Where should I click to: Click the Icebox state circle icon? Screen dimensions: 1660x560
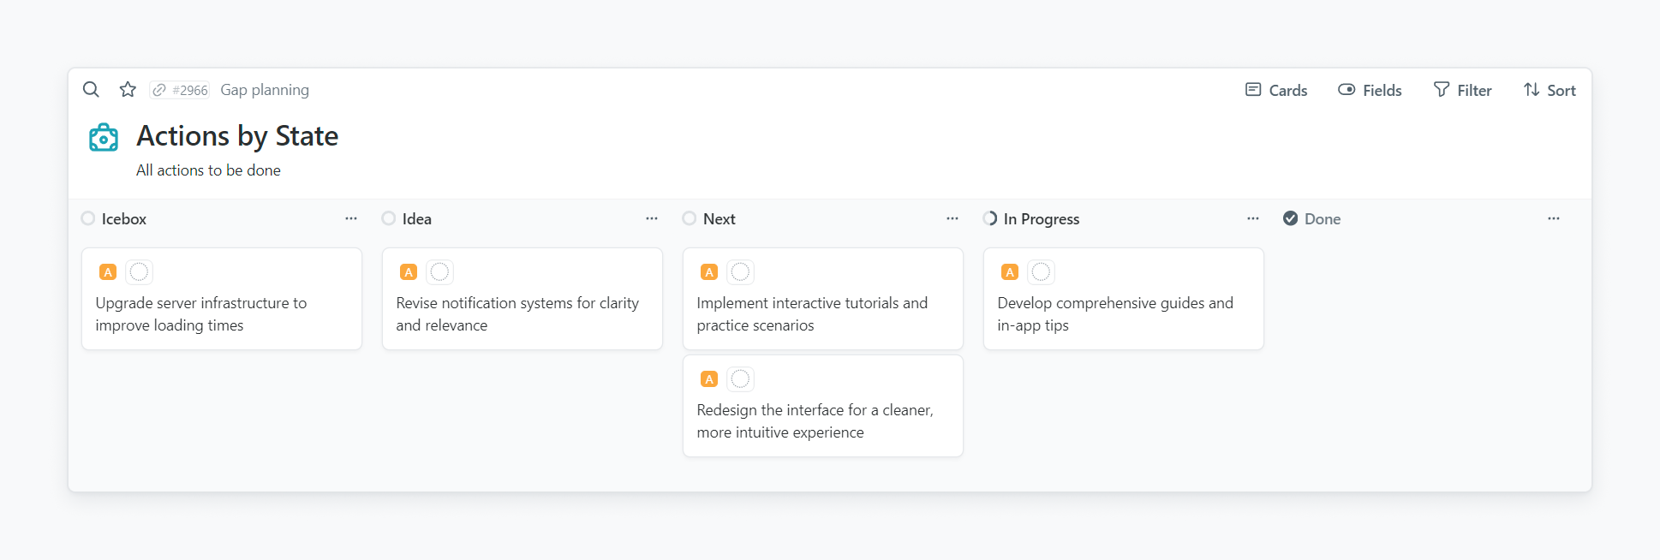click(88, 218)
